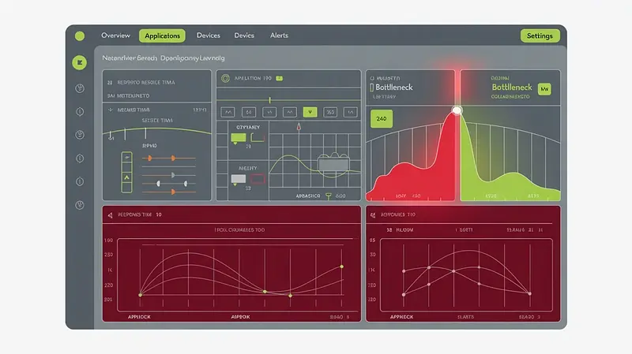The width and height of the screenshot is (632, 354).
Task: Click the green badge icon on the green Bottleneck panel
Action: click(x=544, y=90)
